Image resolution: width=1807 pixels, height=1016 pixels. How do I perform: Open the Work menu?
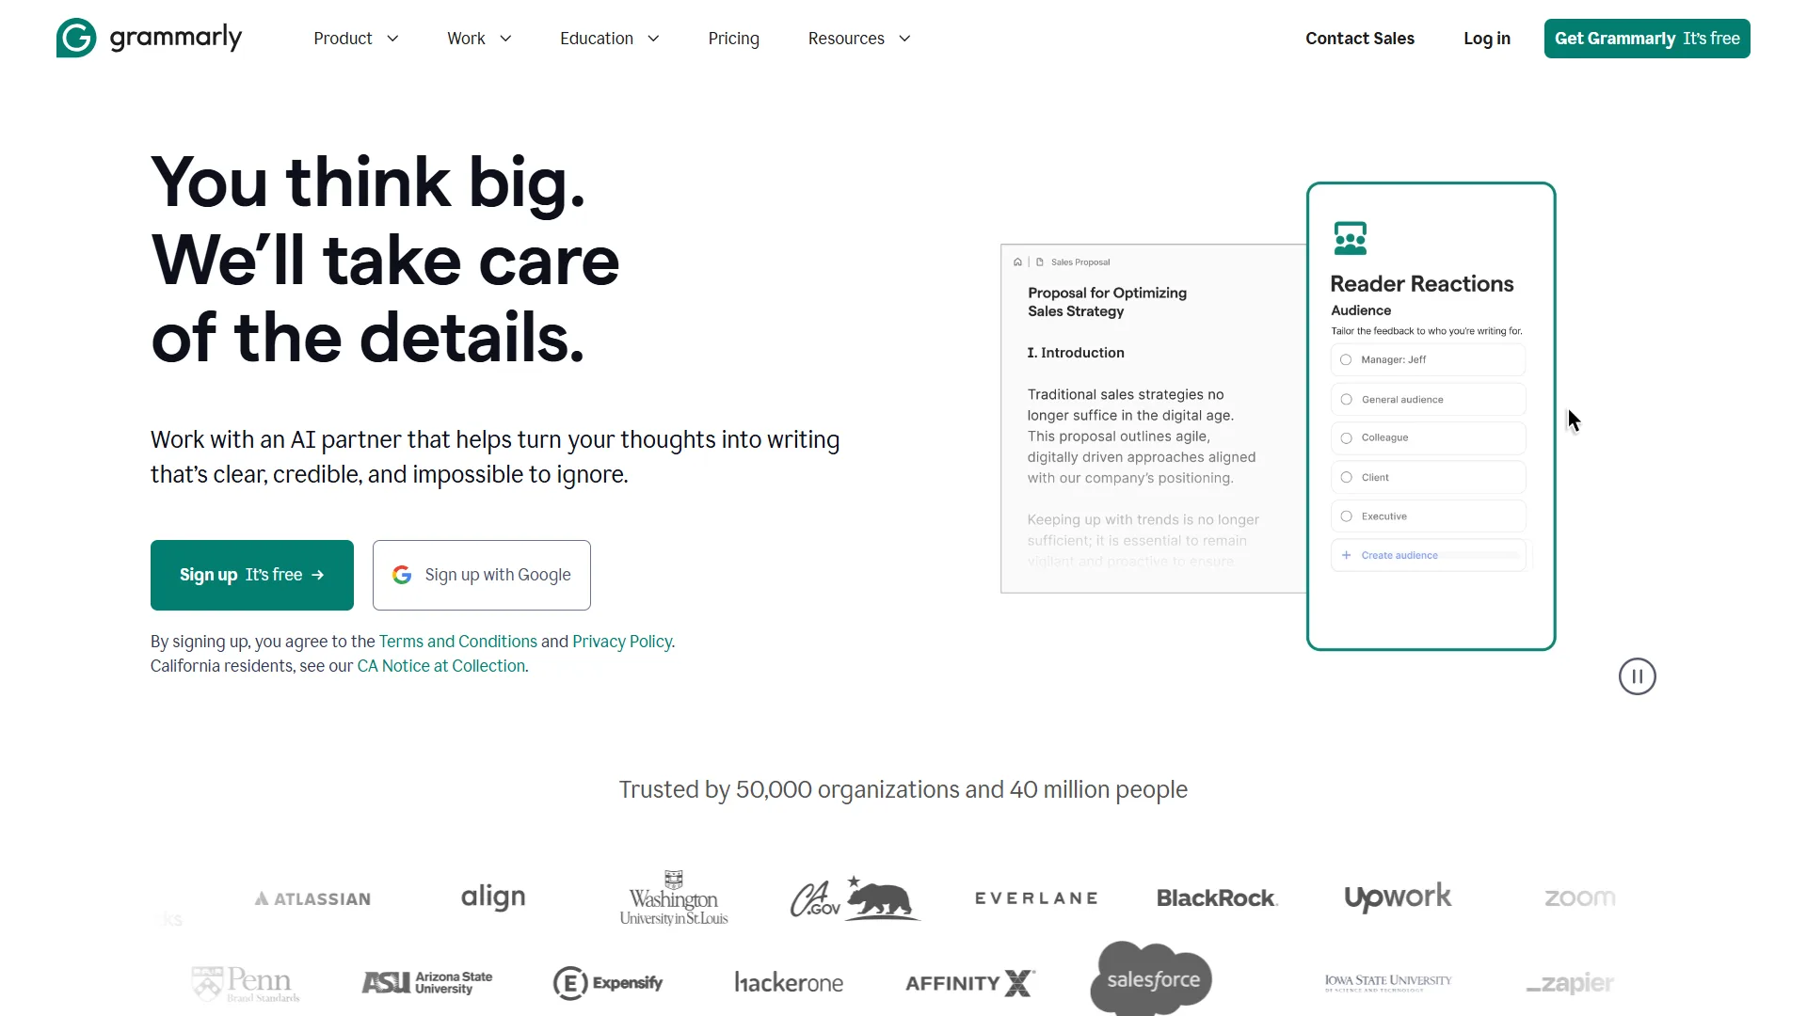479,39
